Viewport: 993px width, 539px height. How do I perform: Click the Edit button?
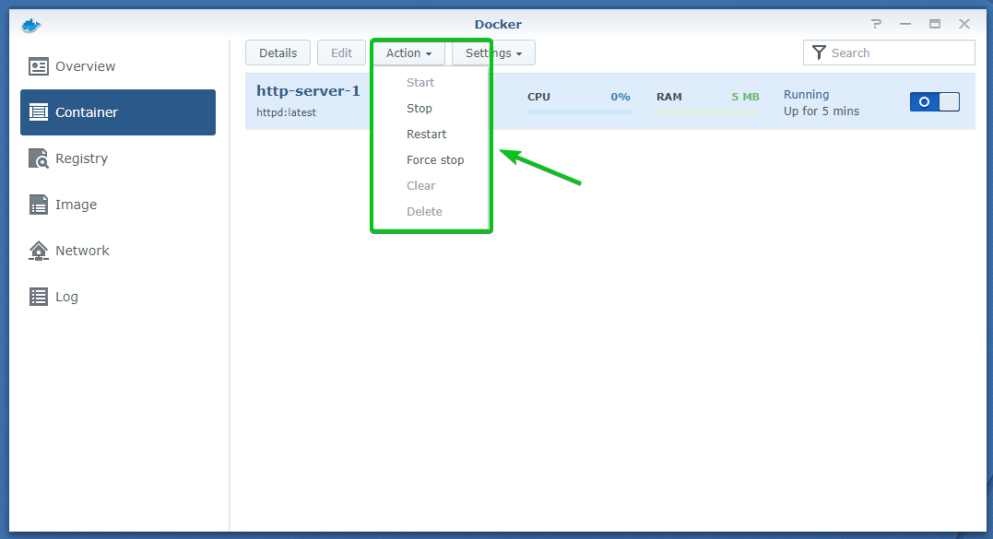(341, 53)
